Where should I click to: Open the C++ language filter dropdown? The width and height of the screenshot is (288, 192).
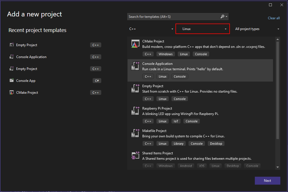[x=151, y=29]
